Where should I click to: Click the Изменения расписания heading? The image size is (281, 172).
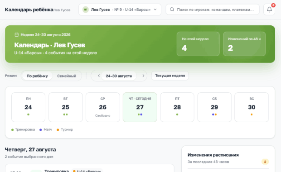[213, 155]
